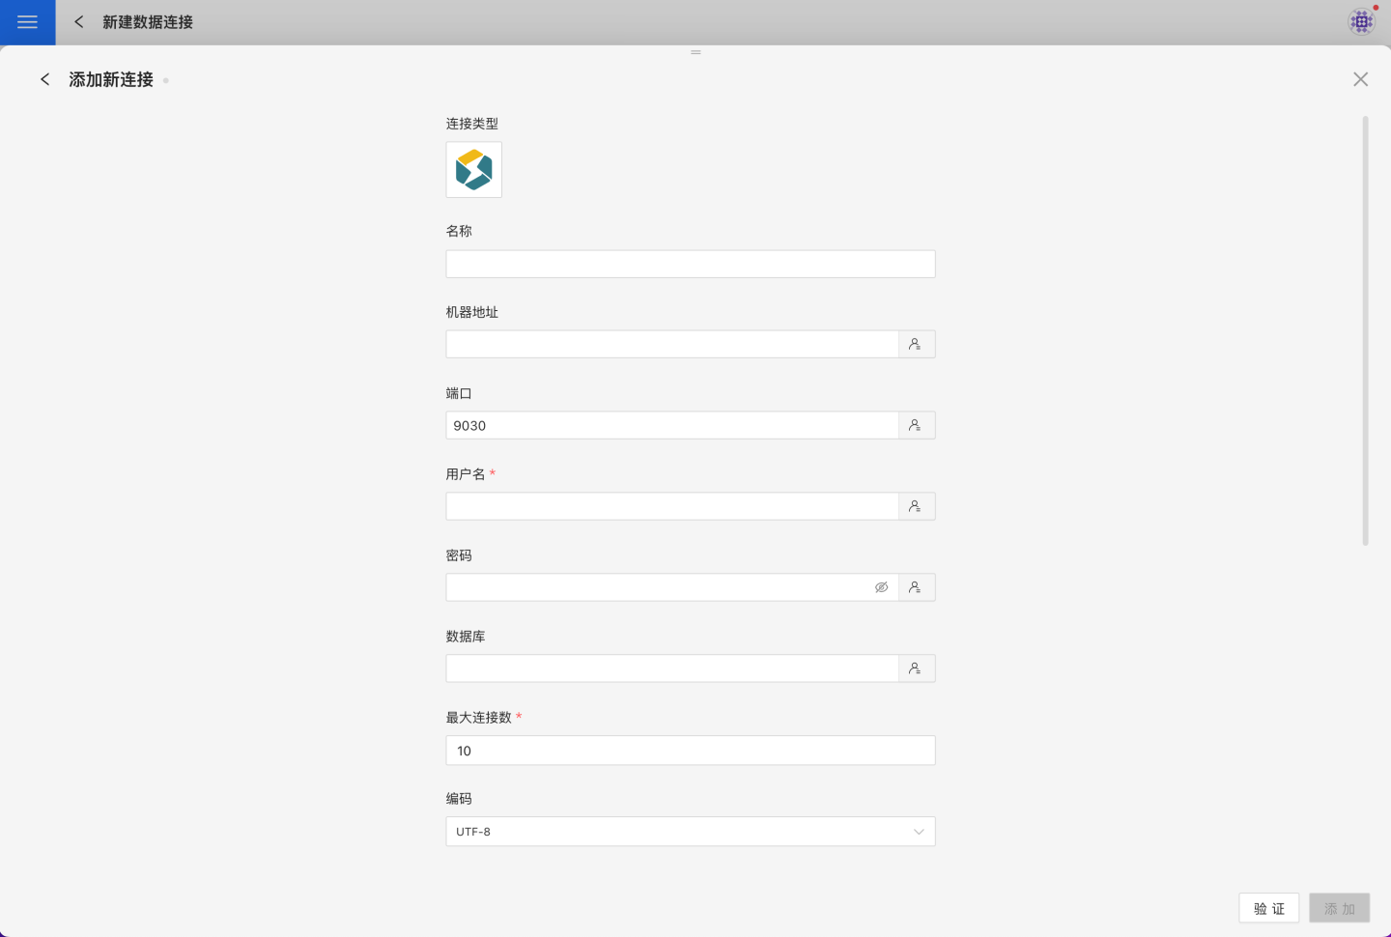Click parameter icon beside 密码 field
The width and height of the screenshot is (1391, 937).
[x=916, y=587]
